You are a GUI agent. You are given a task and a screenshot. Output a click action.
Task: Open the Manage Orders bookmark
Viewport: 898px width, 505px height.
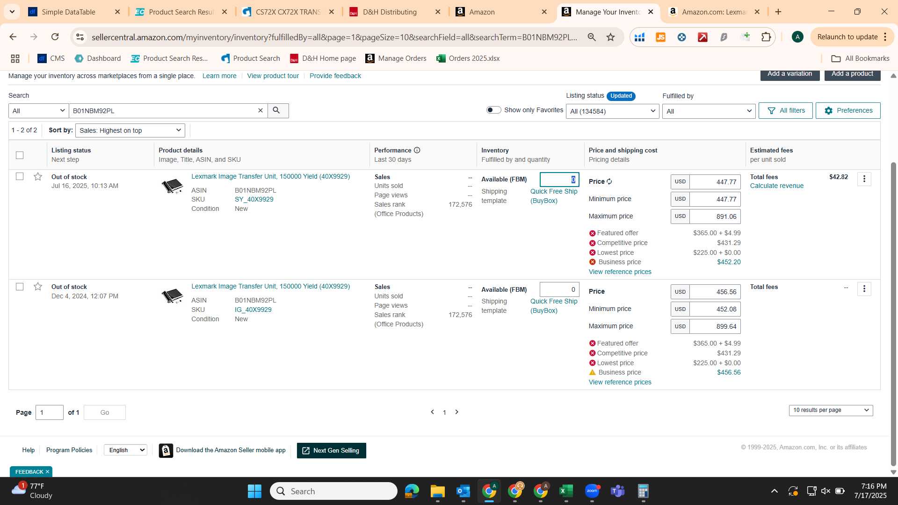pos(396,58)
